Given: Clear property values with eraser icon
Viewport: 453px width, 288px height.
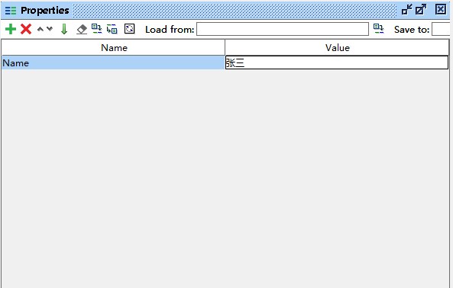Looking at the screenshot, I should pos(82,29).
